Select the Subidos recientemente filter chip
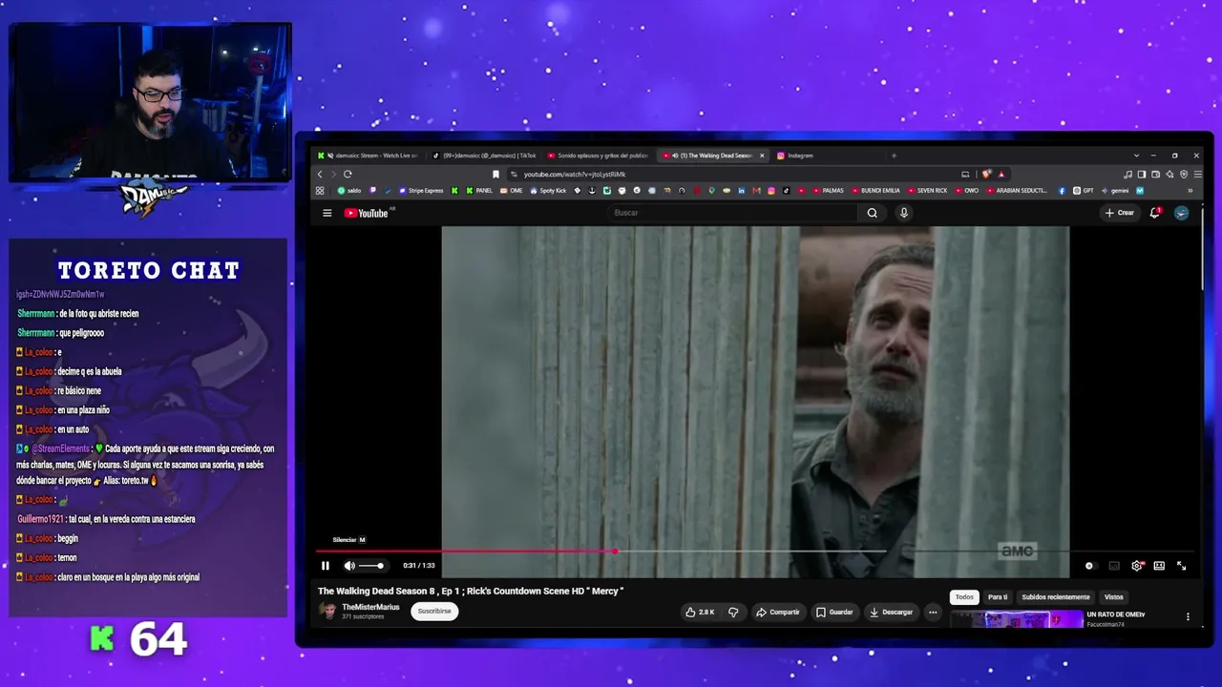Image resolution: width=1222 pixels, height=687 pixels. tap(1056, 597)
